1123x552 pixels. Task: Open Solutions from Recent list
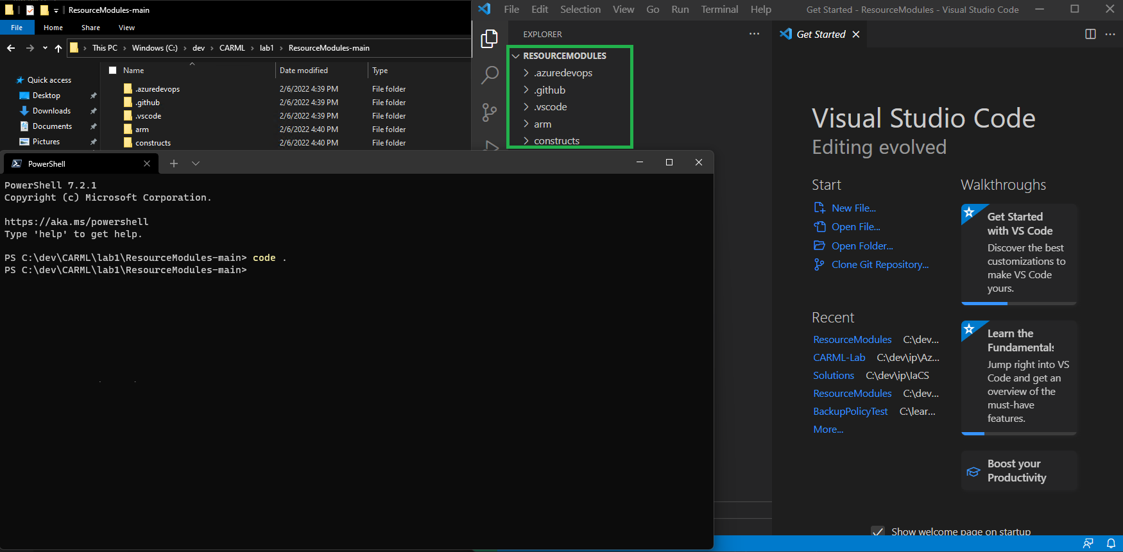click(834, 376)
